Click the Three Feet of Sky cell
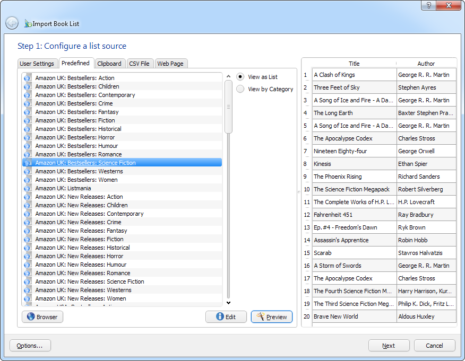 355,87
